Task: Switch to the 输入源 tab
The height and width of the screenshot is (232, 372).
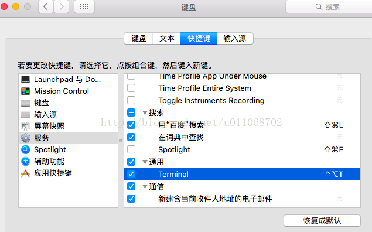Action: [x=235, y=39]
